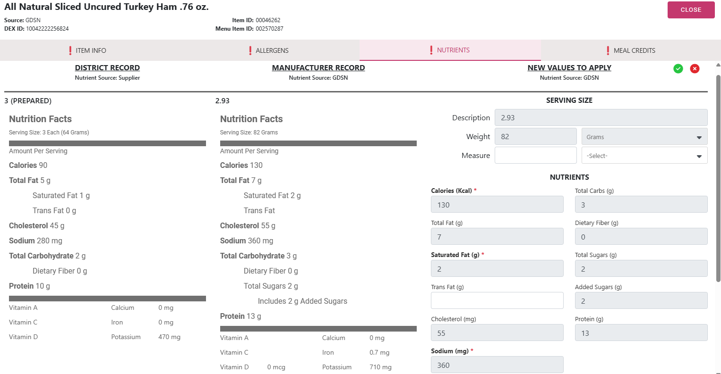Viewport: 721px width, 374px height.
Task: Focus the serving size Description field
Action: point(601,117)
